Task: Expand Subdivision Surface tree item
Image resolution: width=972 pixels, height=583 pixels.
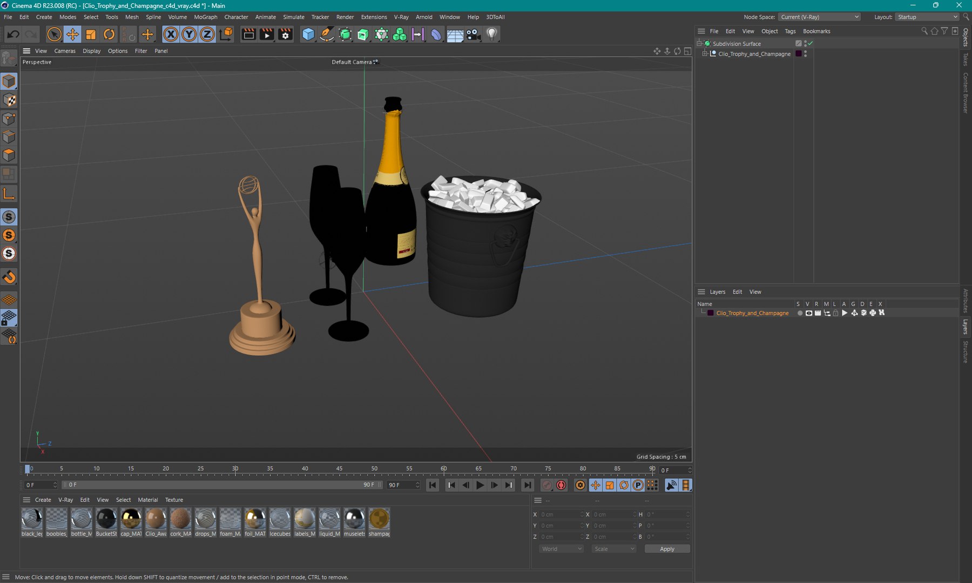Action: 699,43
